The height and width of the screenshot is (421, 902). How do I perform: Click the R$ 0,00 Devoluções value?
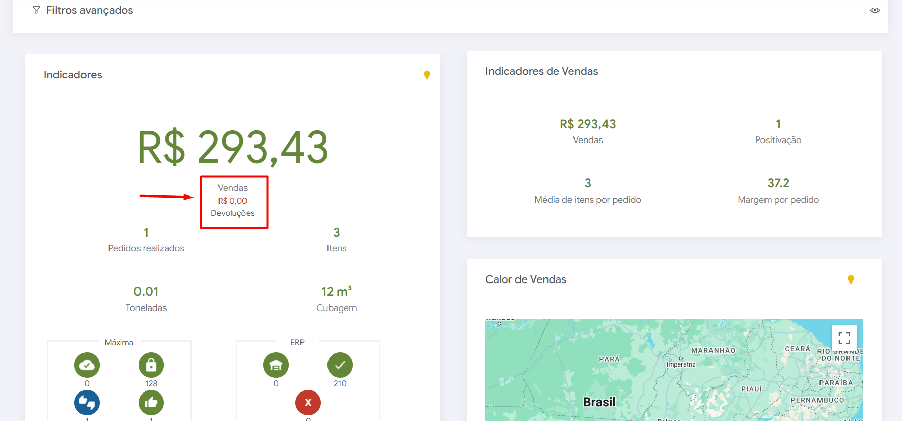(233, 201)
